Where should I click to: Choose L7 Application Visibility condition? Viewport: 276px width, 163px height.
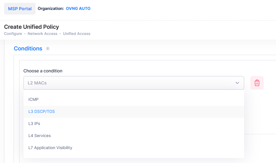(x=50, y=148)
